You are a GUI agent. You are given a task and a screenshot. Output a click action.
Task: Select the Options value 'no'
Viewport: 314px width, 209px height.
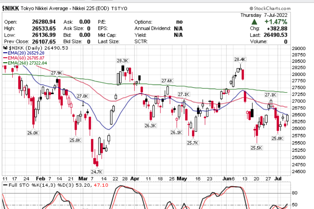(179, 22)
